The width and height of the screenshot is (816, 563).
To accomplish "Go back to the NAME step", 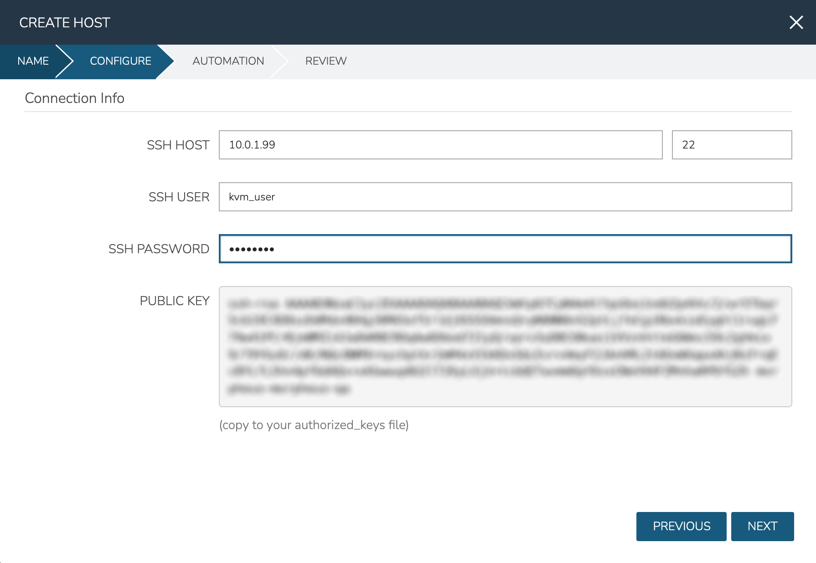I will pos(33,61).
